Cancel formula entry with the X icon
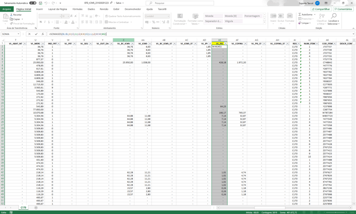 [x=29, y=34]
